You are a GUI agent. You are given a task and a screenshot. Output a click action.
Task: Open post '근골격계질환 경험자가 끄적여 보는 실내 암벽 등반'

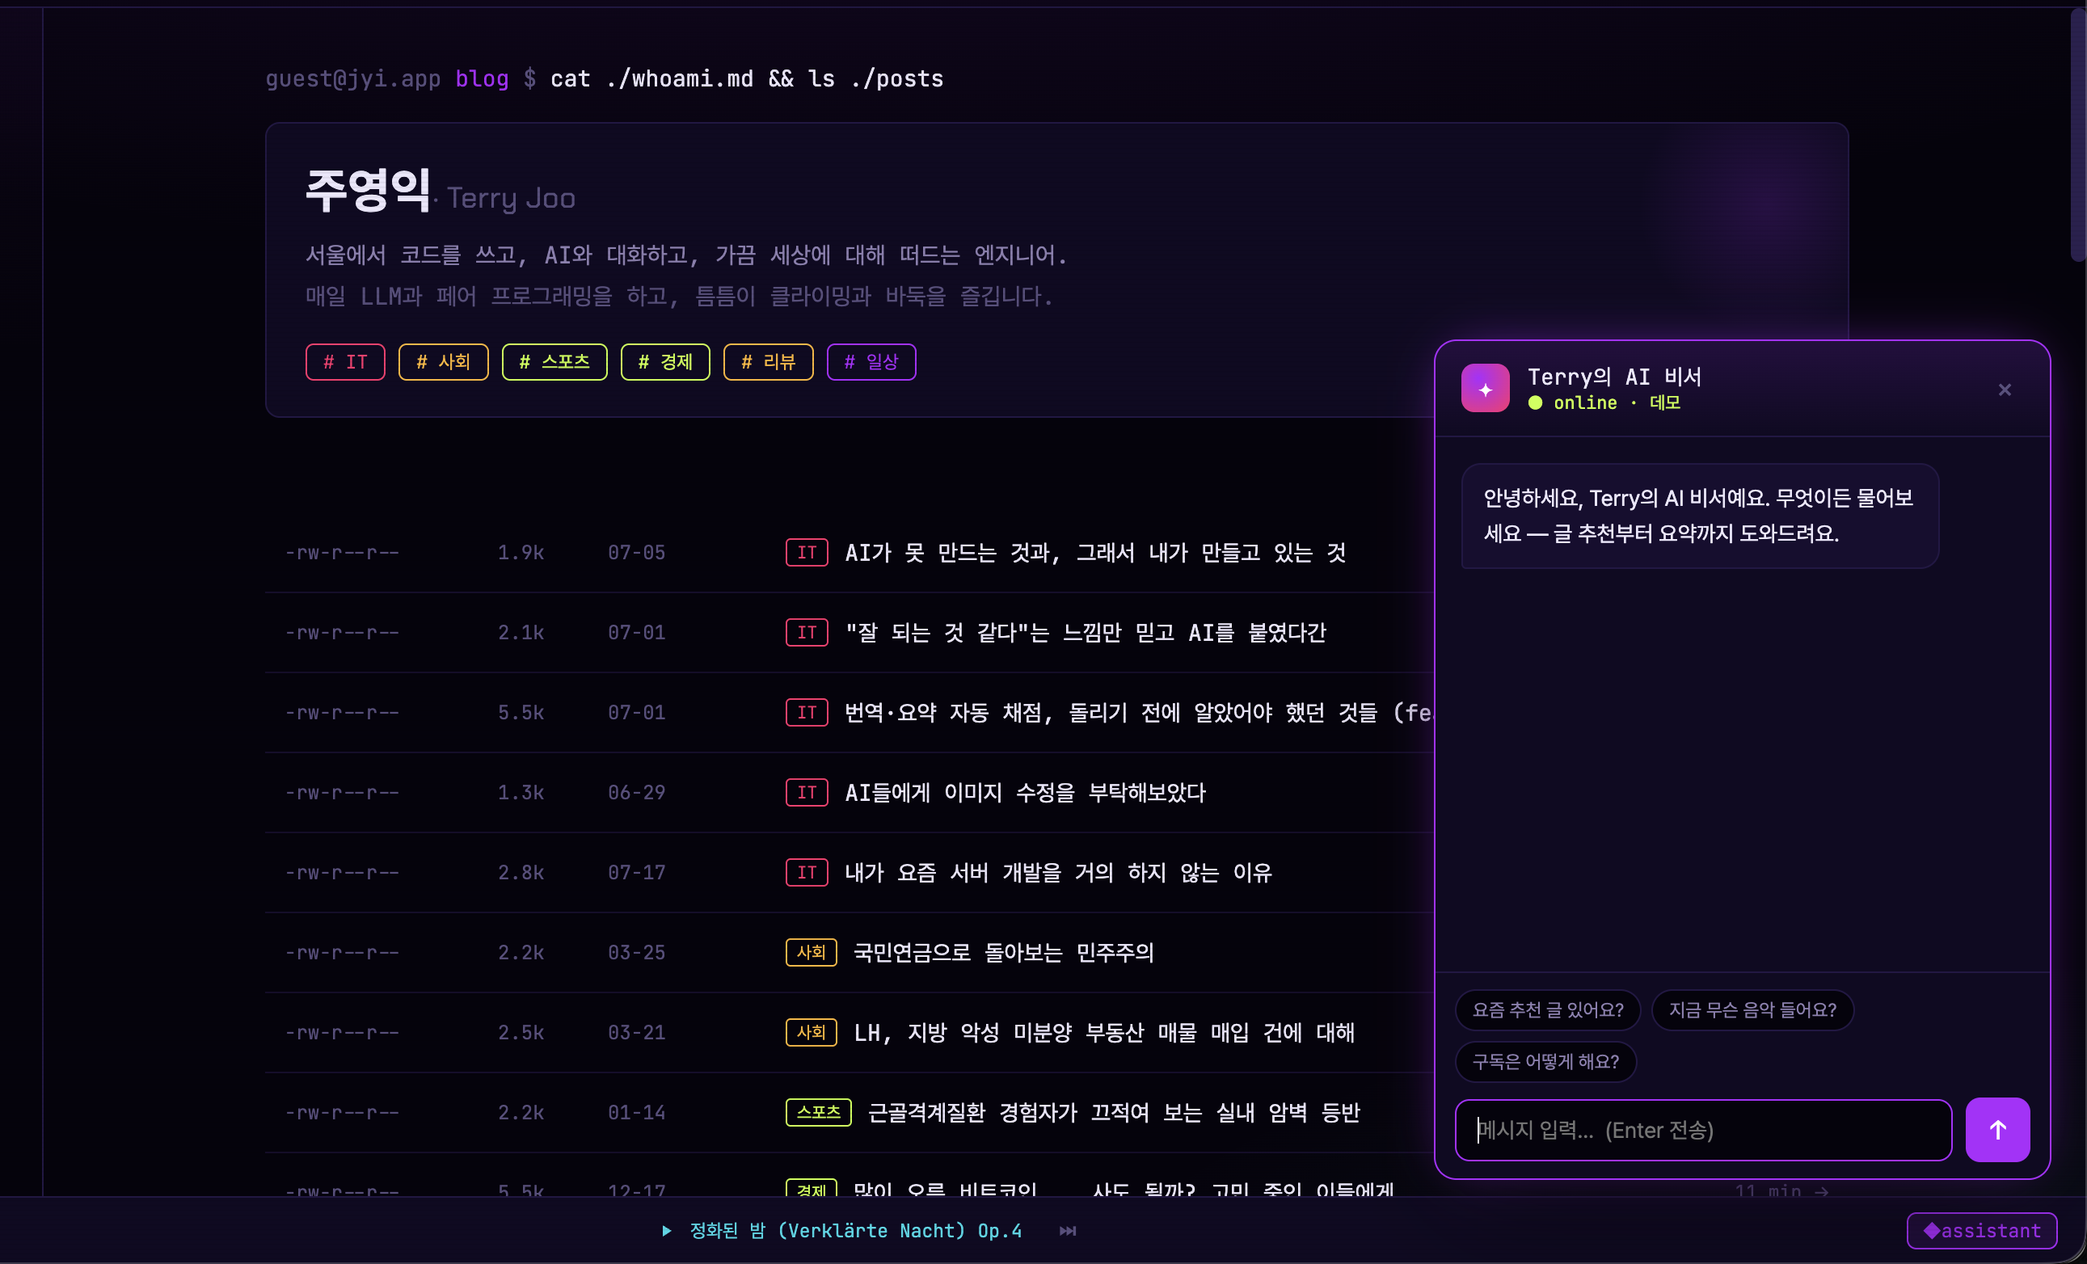click(x=1114, y=1112)
